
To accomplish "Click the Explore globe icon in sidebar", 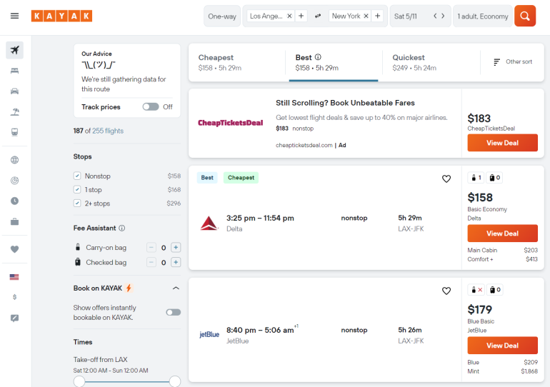I will pos(14,160).
